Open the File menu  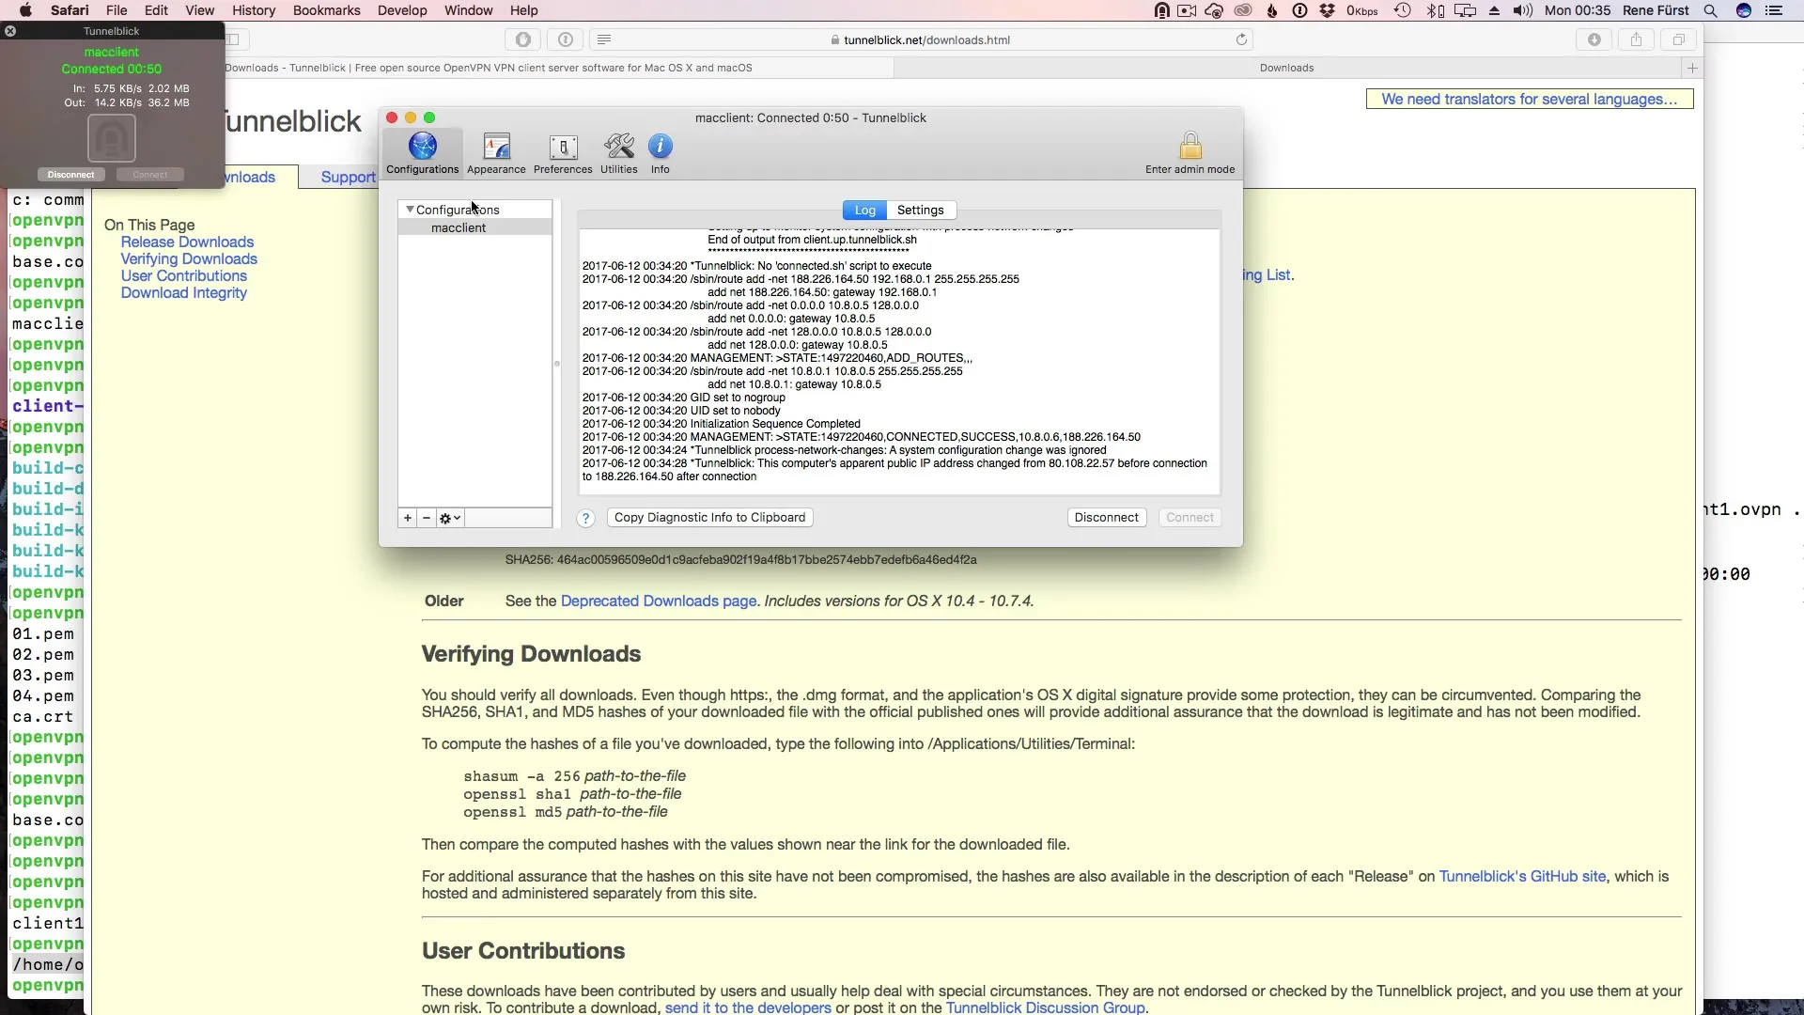tap(117, 10)
